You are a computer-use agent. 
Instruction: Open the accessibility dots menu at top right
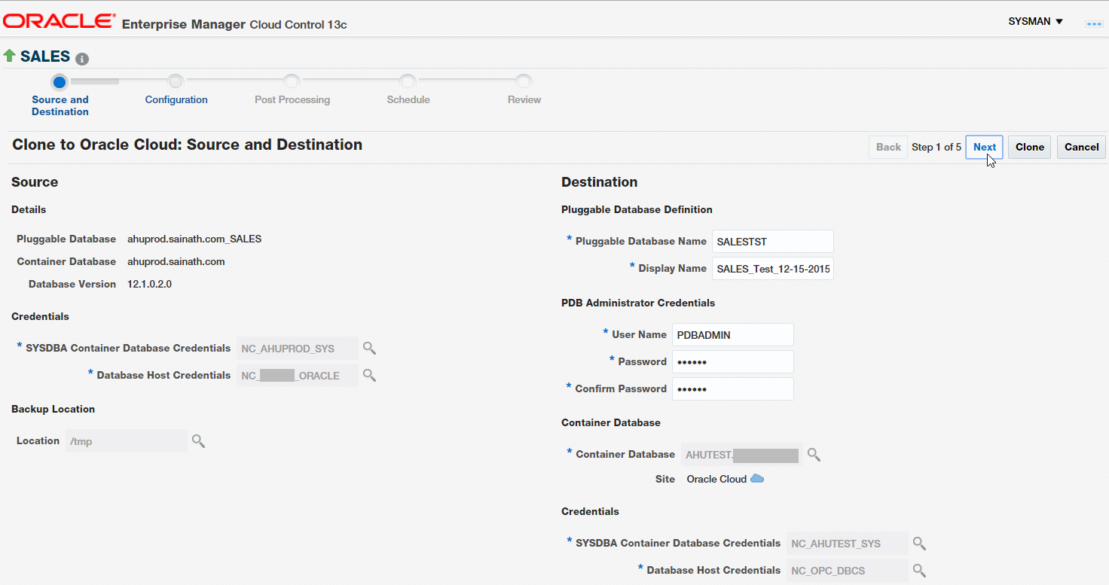click(x=1093, y=23)
